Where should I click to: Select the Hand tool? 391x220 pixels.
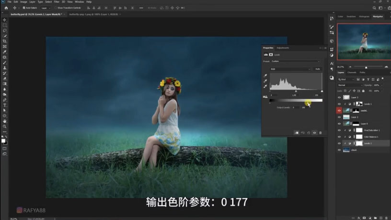(x=4, y=121)
